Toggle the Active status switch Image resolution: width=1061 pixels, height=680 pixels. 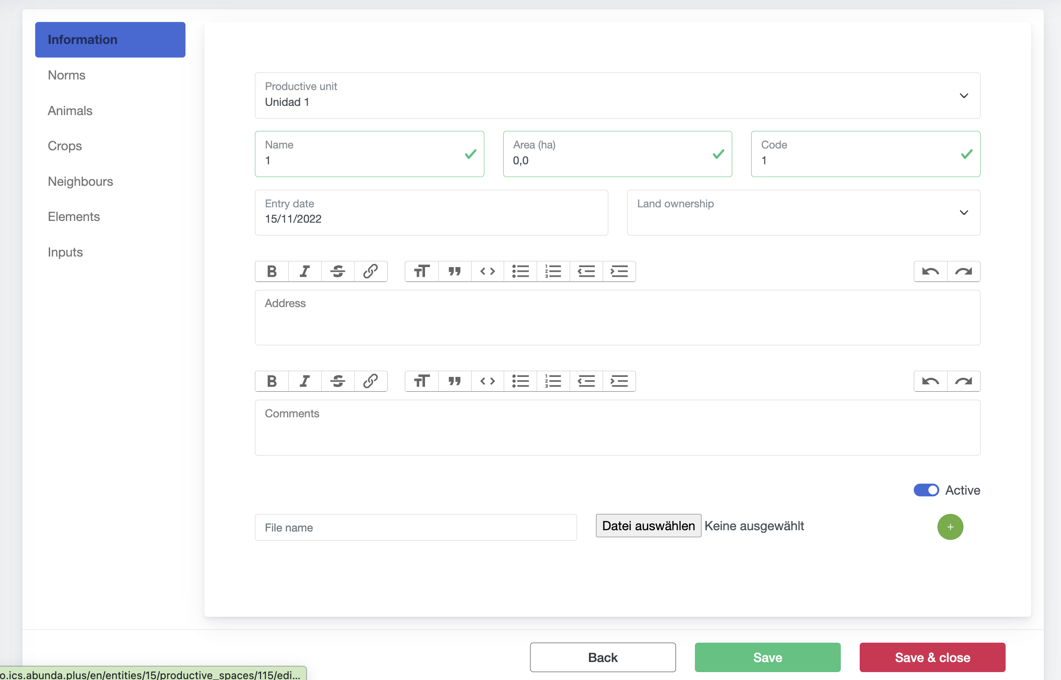[927, 489]
